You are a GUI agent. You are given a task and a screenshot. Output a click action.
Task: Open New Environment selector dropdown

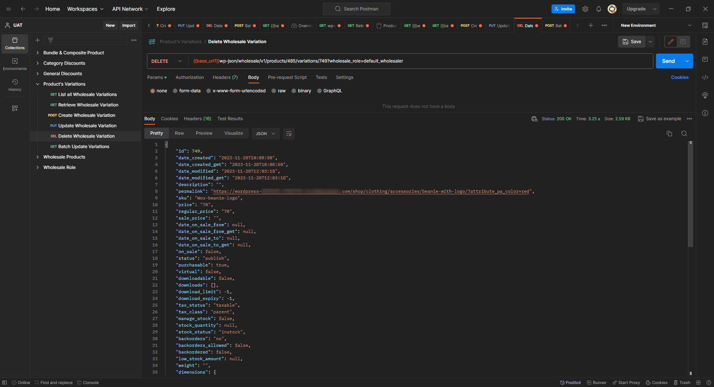coord(656,25)
